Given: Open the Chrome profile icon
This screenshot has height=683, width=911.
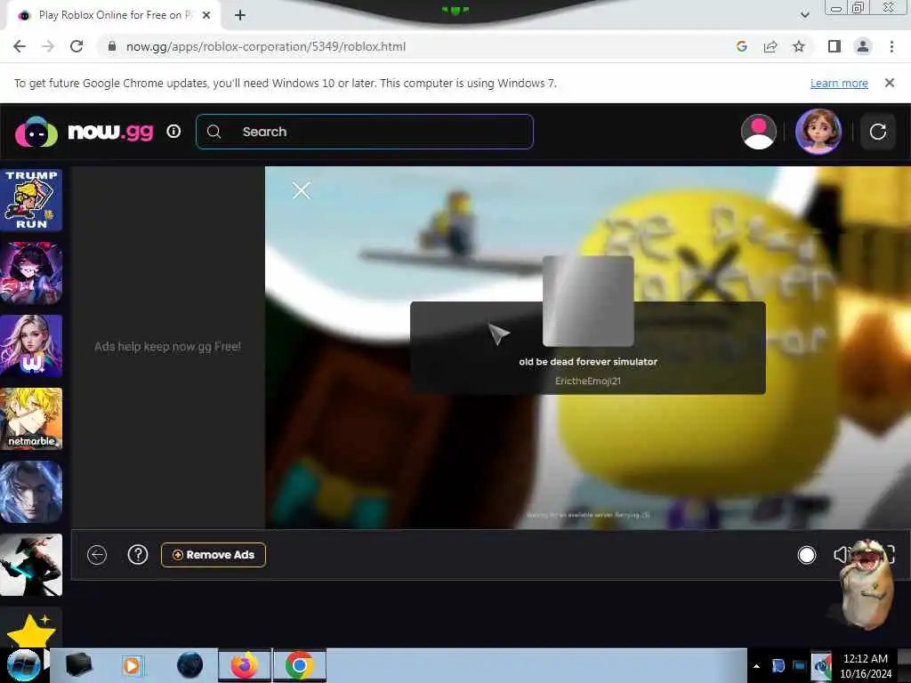Looking at the screenshot, I should (x=863, y=46).
